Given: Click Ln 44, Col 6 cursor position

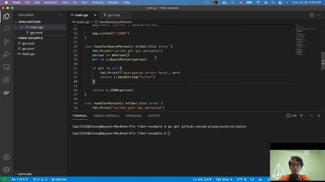Looking at the screenshot, I should click(x=202, y=179).
